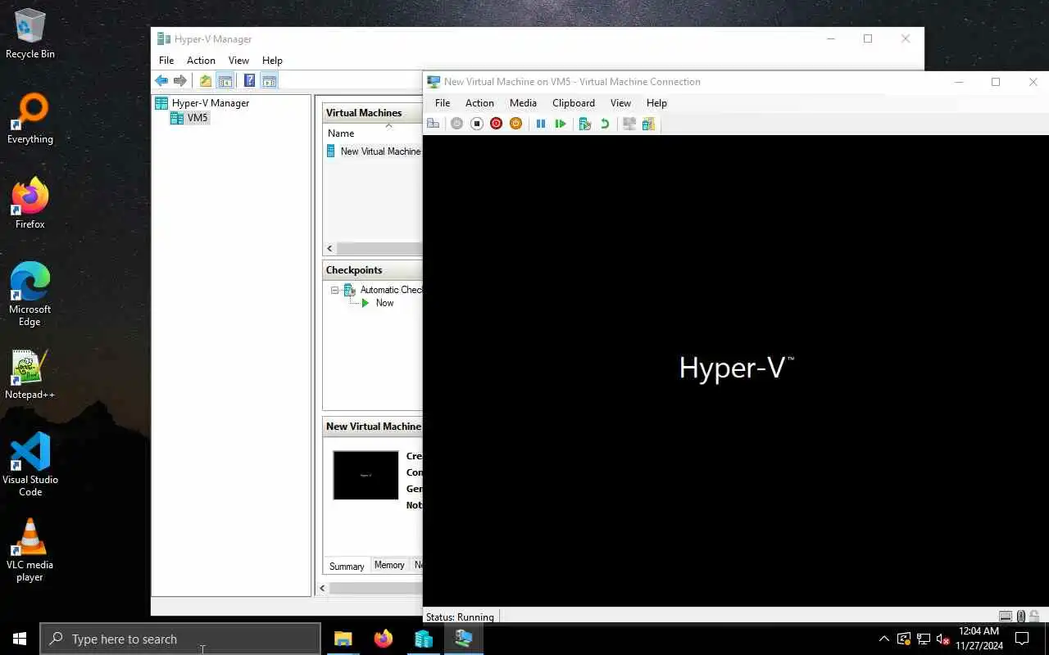The height and width of the screenshot is (655, 1049).
Task: Collapse the Automatic Checkpoint tree node
Action: pos(334,290)
